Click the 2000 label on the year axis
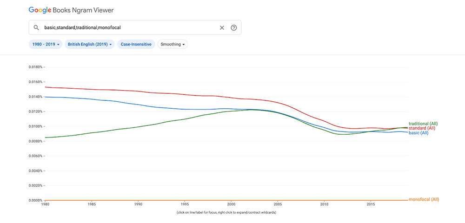The image size is (465, 223). [231, 204]
